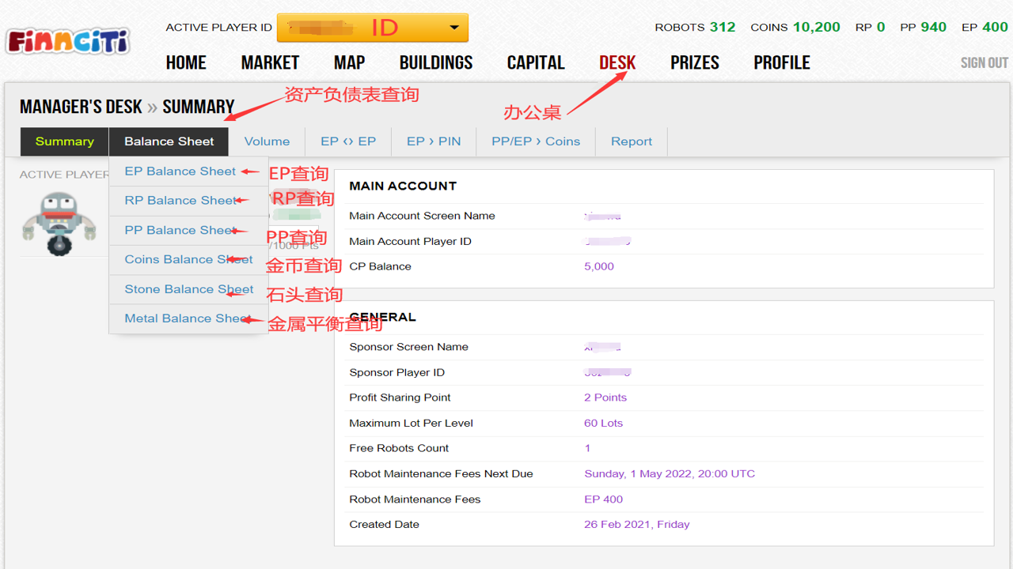Choose EP Balance Sheet from dropdown

pyautogui.click(x=180, y=171)
